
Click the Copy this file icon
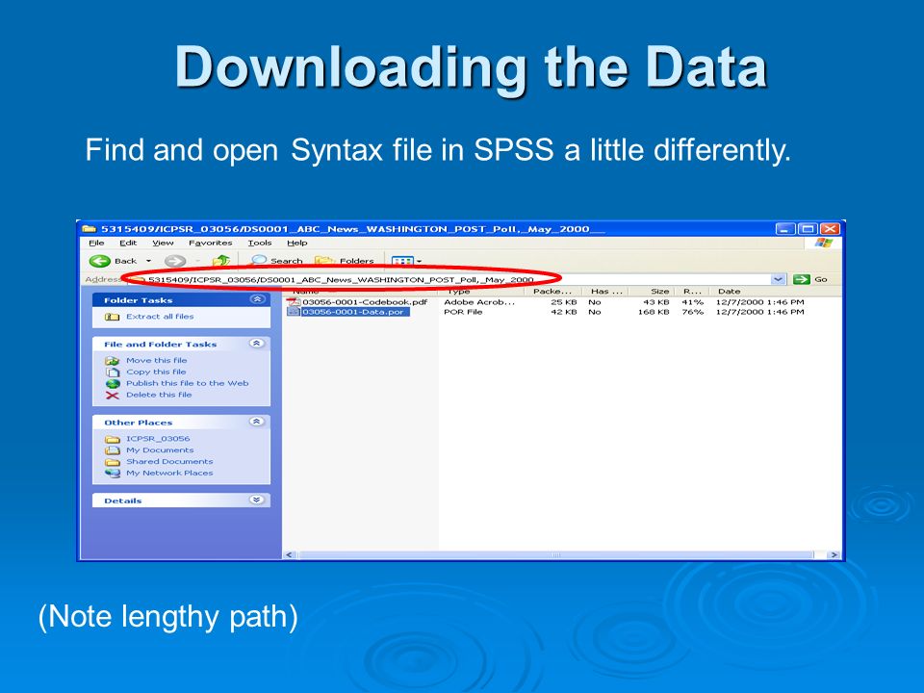click(x=112, y=372)
